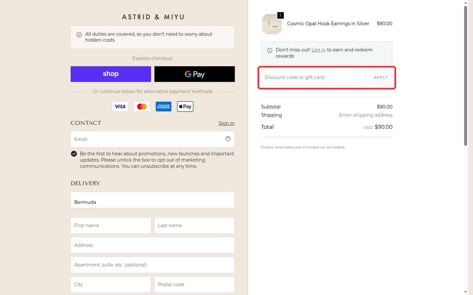473x295 pixels.
Task: Click into the Last name field
Action: [194, 226]
